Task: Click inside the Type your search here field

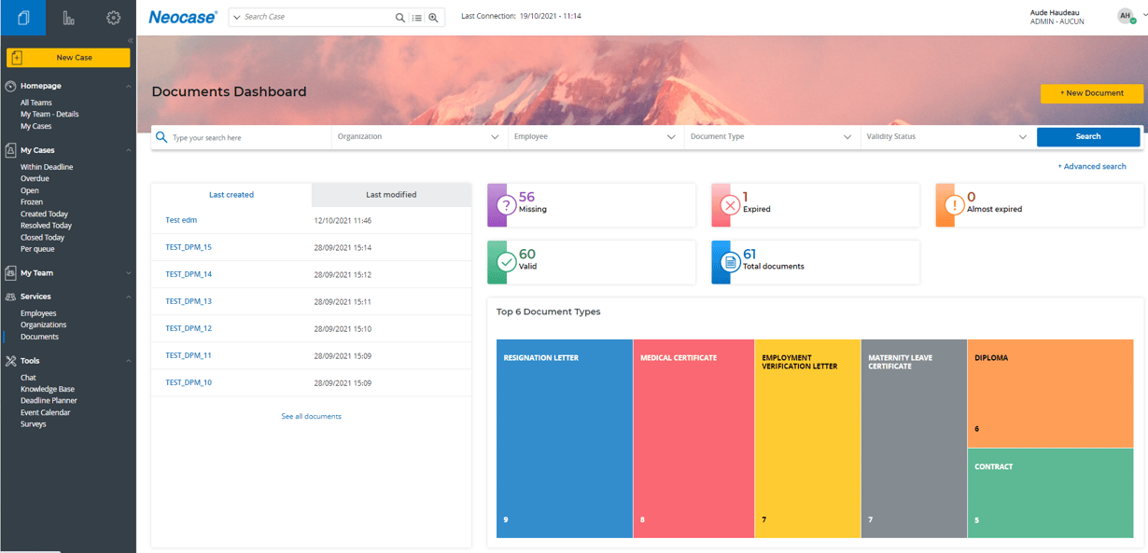Action: tap(233, 136)
